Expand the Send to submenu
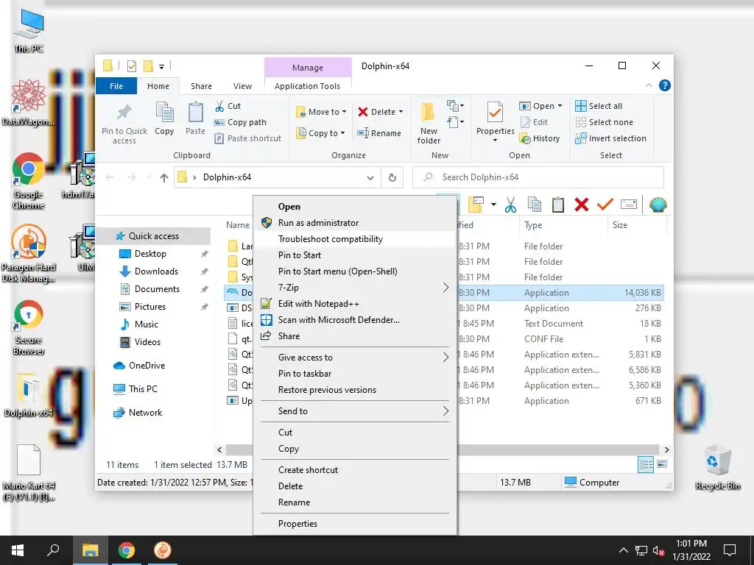This screenshot has width=754, height=565. (x=355, y=411)
